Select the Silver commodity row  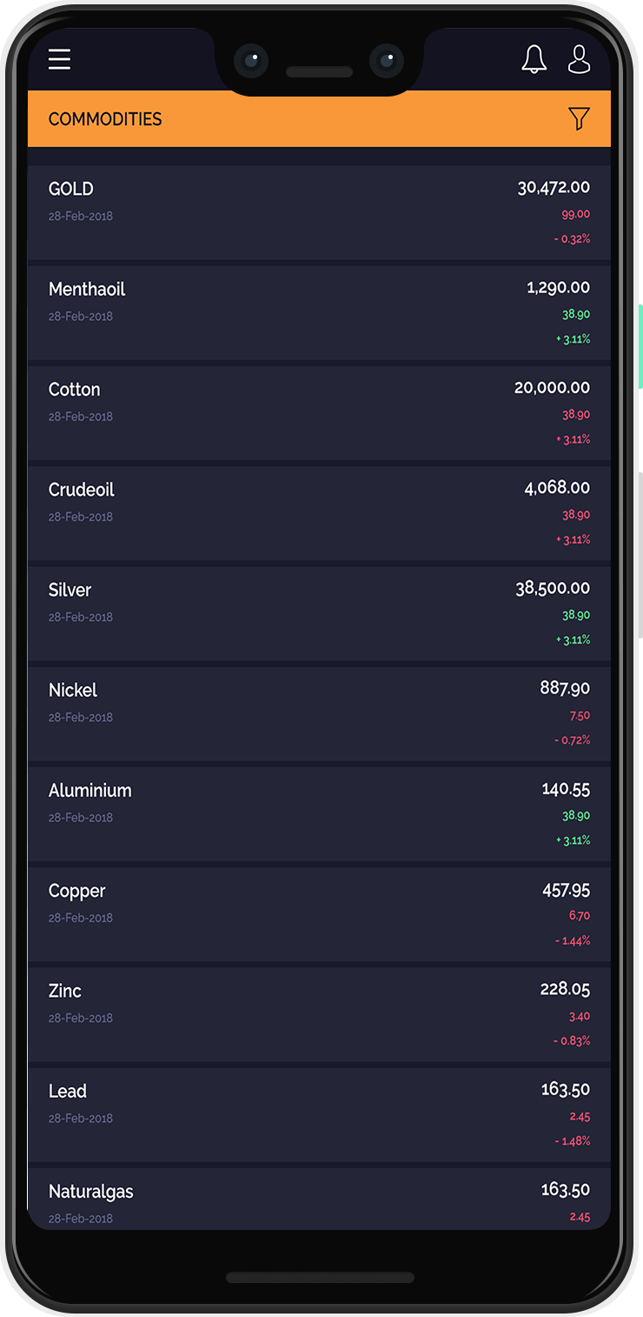[319, 613]
